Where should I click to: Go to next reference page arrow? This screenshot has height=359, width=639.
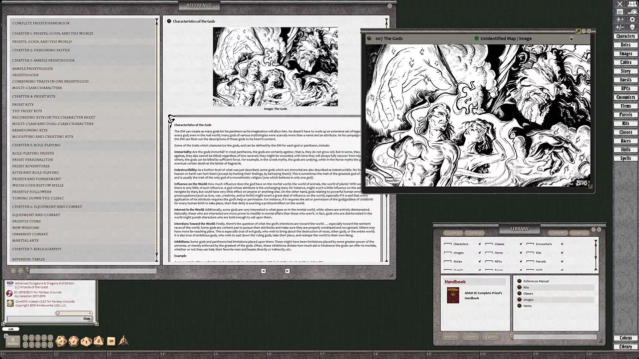(x=287, y=271)
